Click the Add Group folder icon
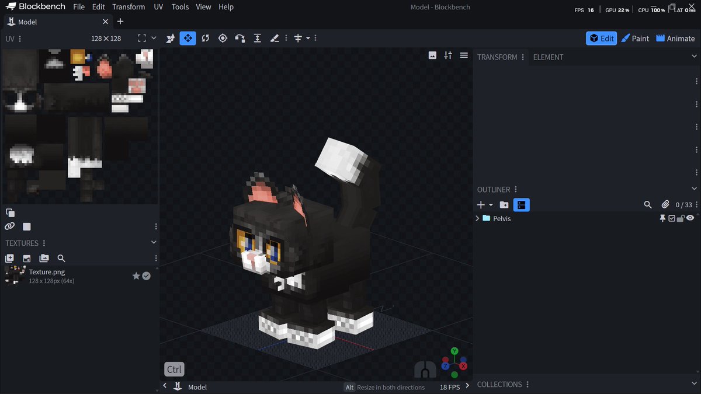 point(504,205)
